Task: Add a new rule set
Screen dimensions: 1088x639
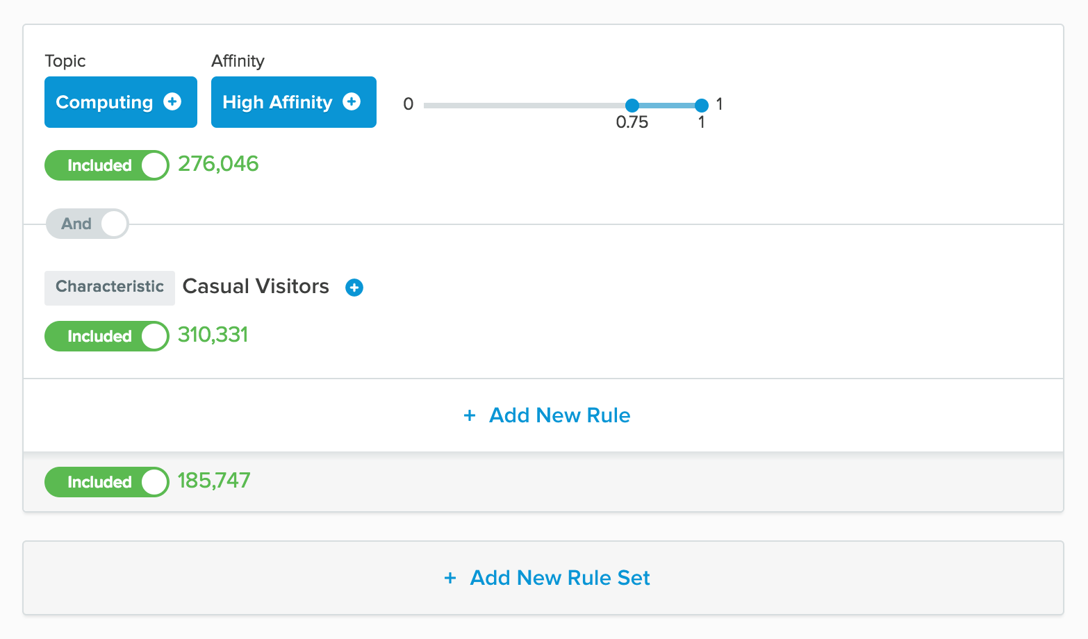Action: tap(559, 578)
